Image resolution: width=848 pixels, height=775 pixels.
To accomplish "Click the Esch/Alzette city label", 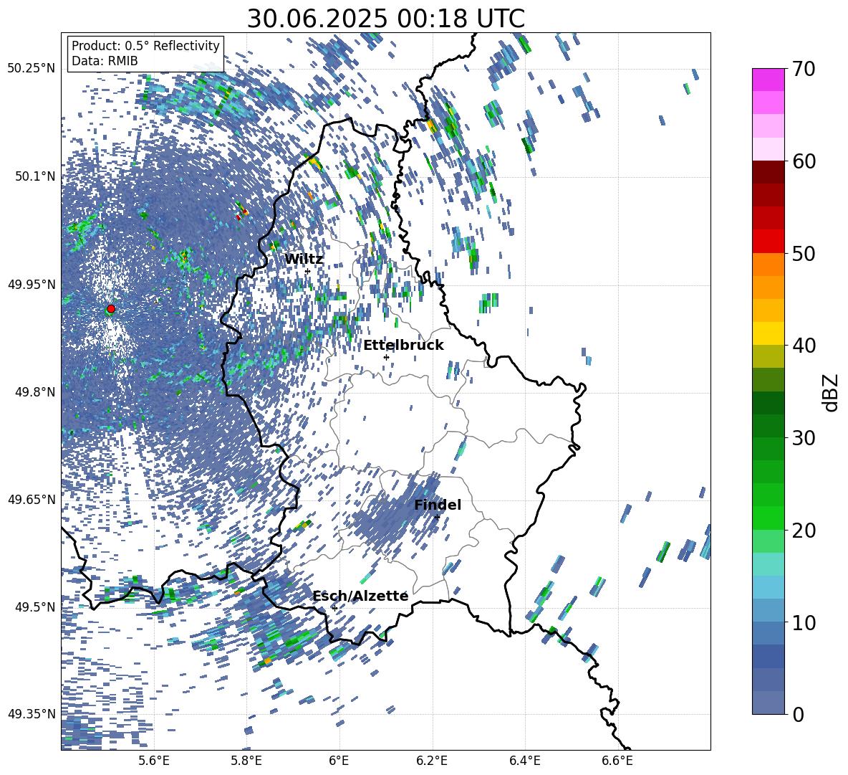I will [x=360, y=596].
